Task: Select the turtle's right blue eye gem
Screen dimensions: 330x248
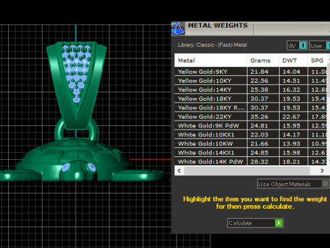Action: pyautogui.click(x=91, y=167)
